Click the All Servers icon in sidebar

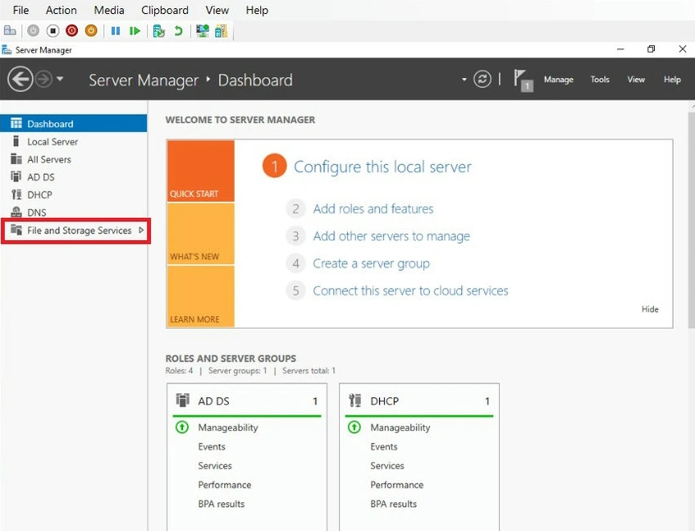(x=16, y=159)
